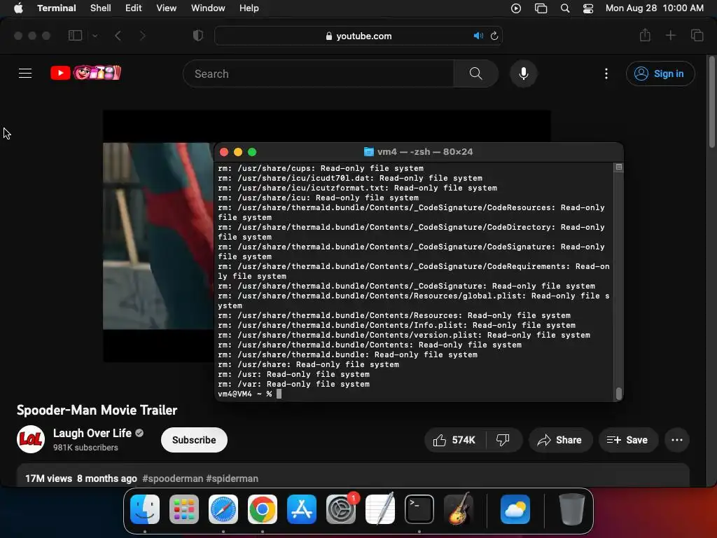Open the Window menu
Viewport: 717px width, 538px height.
coord(208,8)
